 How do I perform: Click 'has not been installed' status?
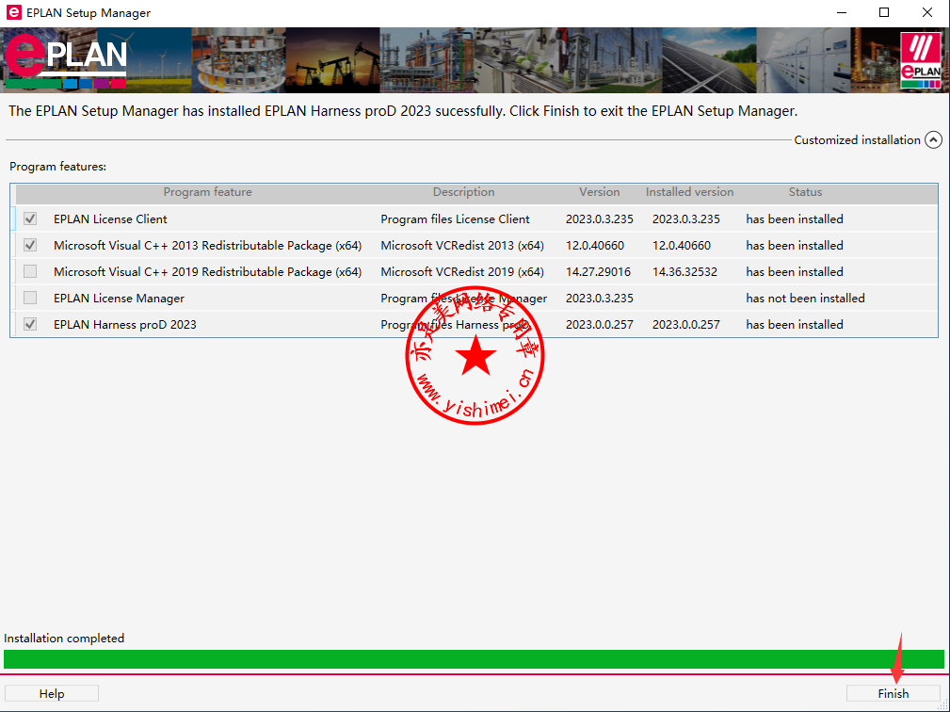(x=805, y=299)
